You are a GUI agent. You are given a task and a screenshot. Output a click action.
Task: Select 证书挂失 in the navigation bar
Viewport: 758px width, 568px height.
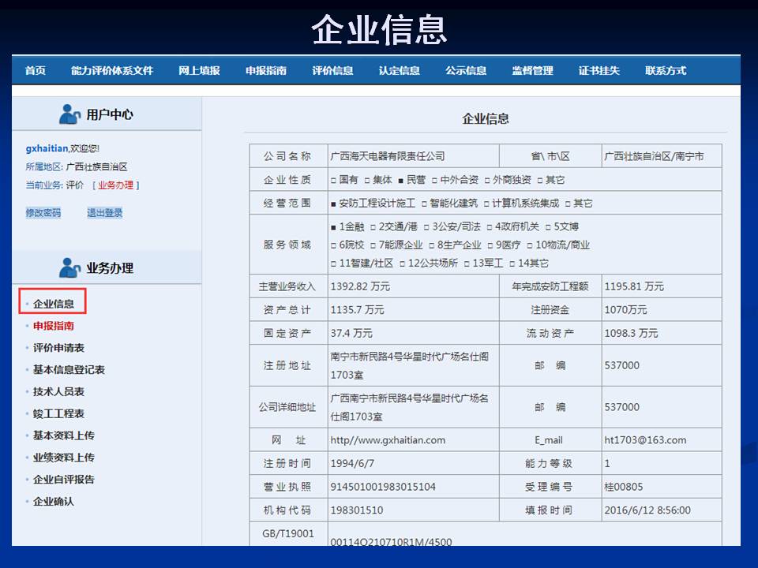(x=599, y=70)
